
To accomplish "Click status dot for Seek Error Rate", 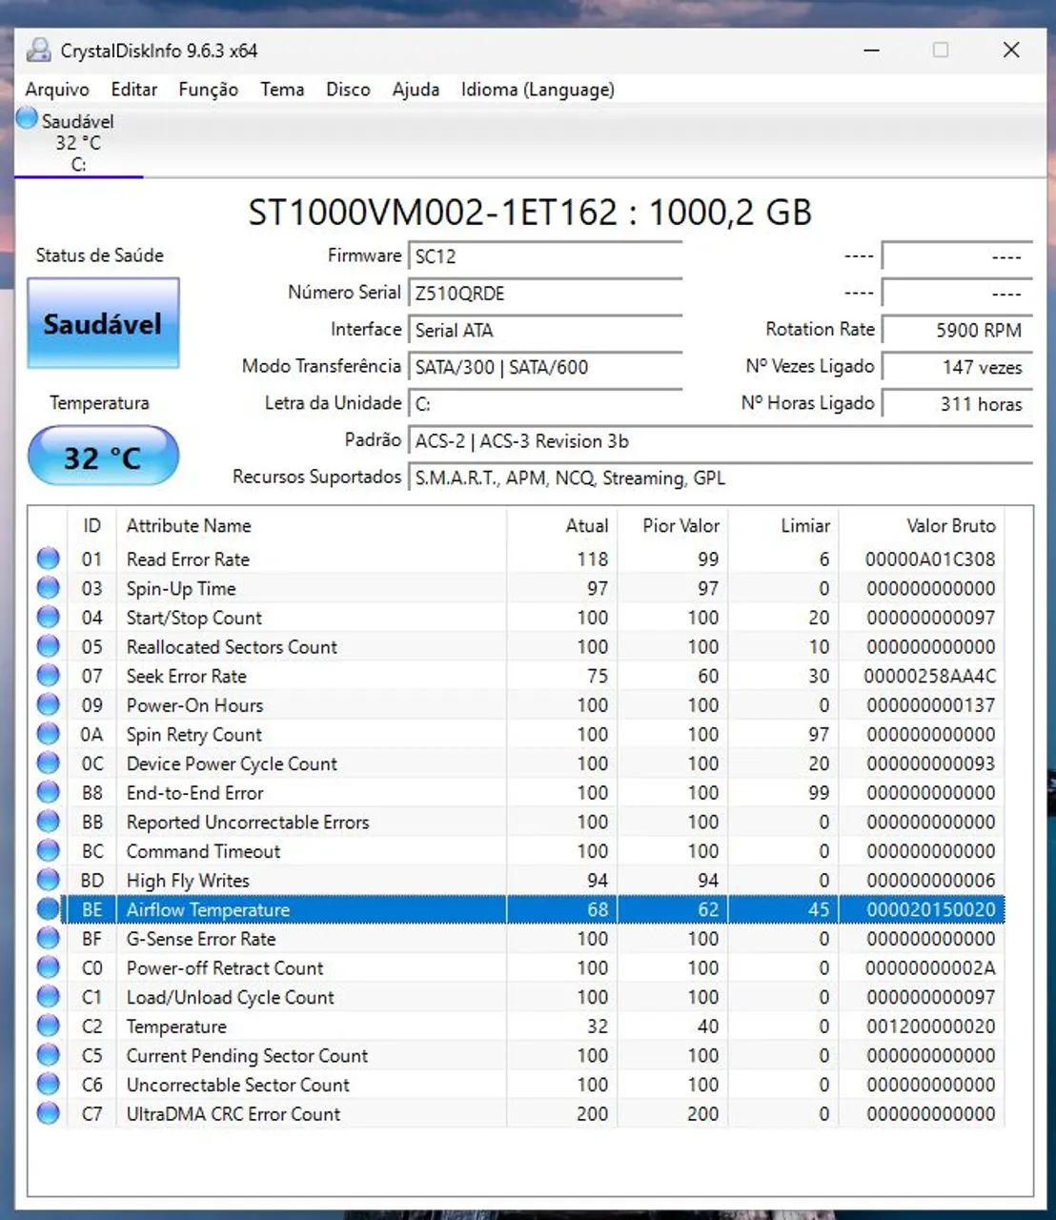I will pyautogui.click(x=48, y=676).
